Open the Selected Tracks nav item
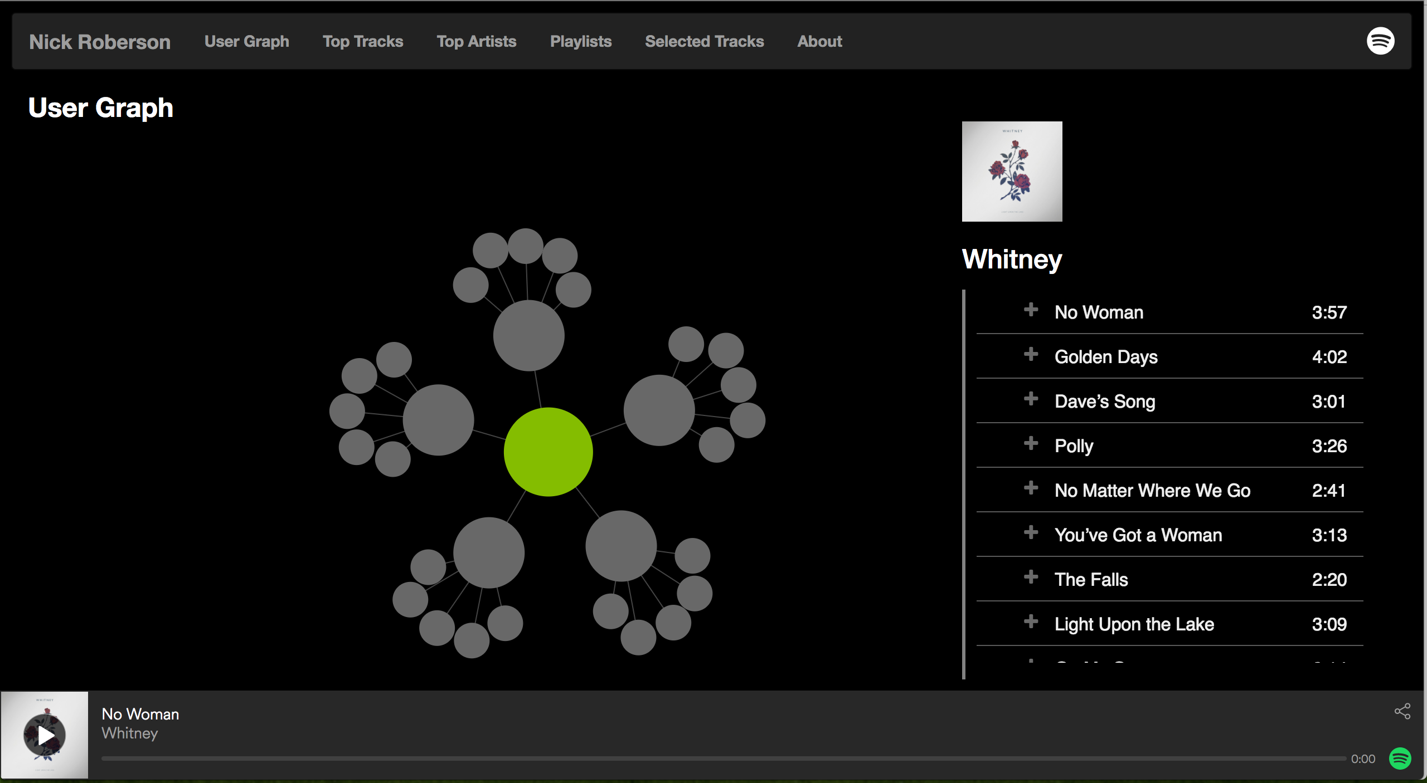The image size is (1427, 783). click(705, 41)
